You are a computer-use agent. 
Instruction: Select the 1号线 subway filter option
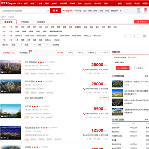pyautogui.click(x=17, y=31)
